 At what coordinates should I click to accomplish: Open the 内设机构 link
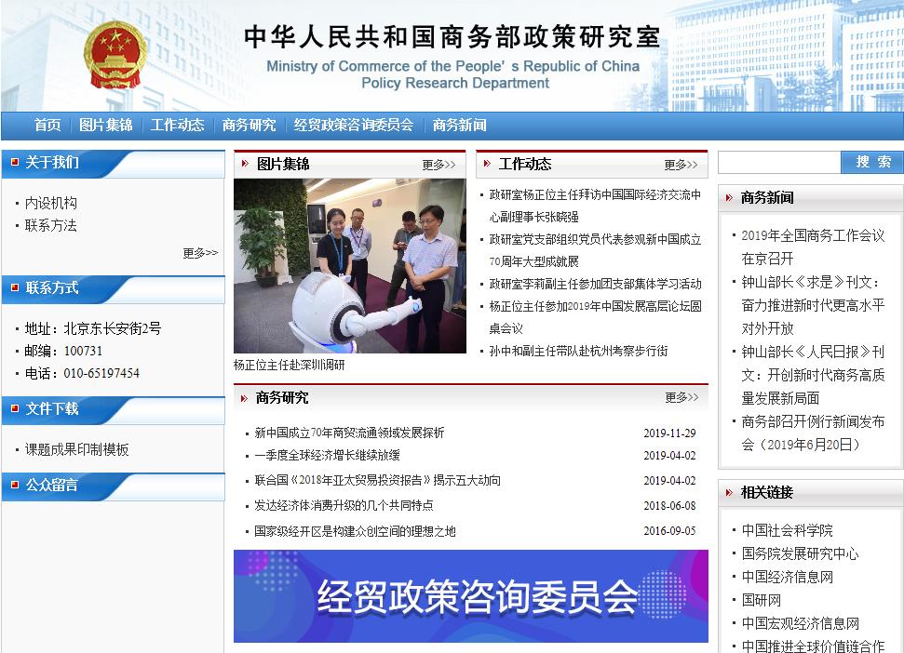point(51,203)
